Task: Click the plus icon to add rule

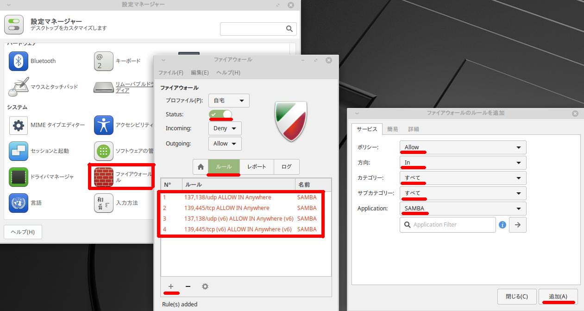Action: click(171, 286)
